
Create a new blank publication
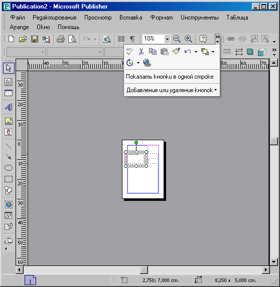11,39
